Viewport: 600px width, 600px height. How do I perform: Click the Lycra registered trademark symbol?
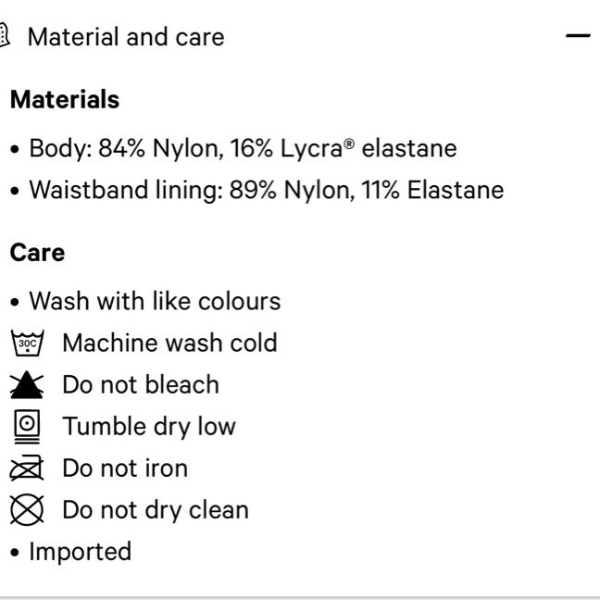(349, 144)
